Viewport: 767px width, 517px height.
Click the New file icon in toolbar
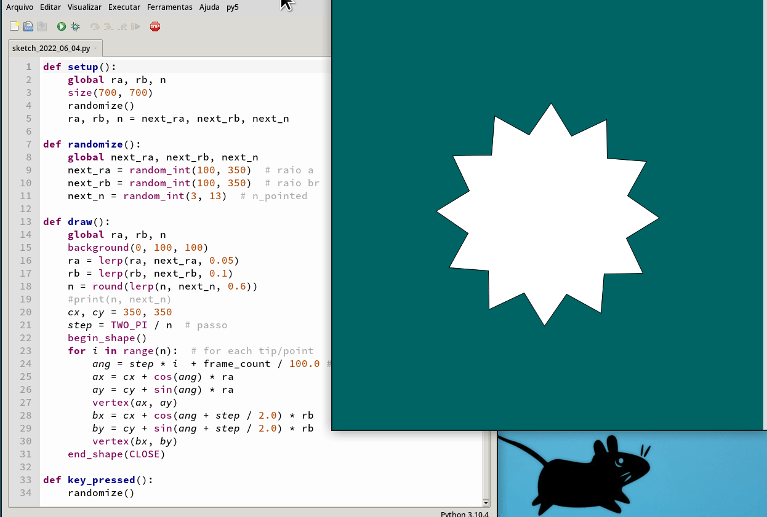click(14, 26)
